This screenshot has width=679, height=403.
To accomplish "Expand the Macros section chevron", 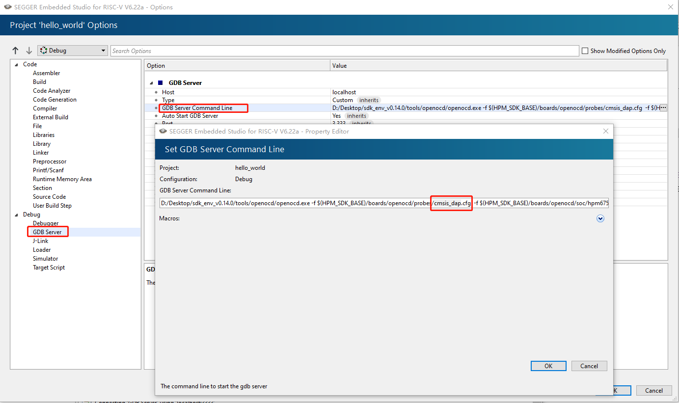I will [x=600, y=218].
